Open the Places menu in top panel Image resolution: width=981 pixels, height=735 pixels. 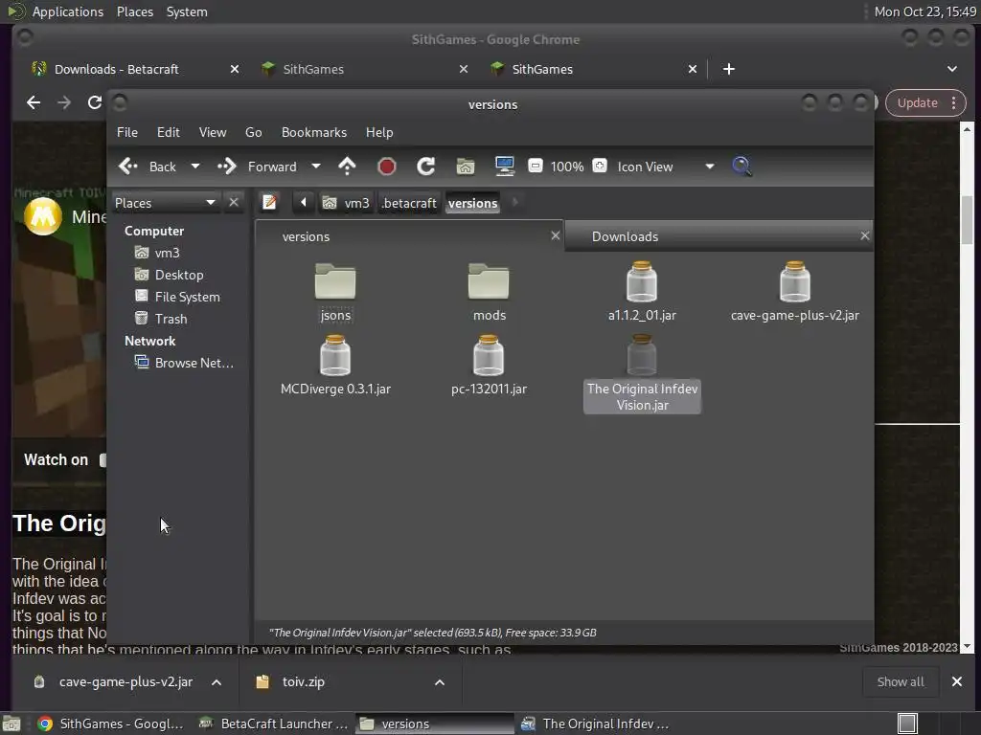pyautogui.click(x=134, y=11)
